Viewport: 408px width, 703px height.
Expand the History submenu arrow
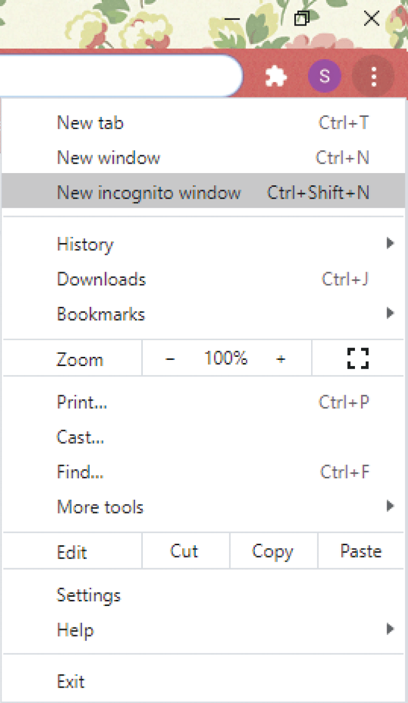(x=390, y=243)
